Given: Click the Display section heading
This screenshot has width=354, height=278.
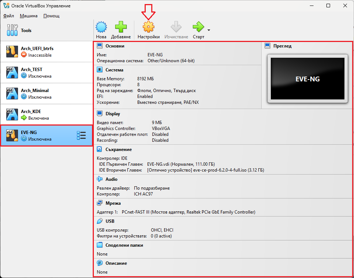Looking at the screenshot, I should click(113, 114).
